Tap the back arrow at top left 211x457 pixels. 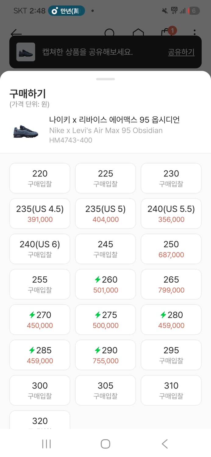tap(16, 33)
